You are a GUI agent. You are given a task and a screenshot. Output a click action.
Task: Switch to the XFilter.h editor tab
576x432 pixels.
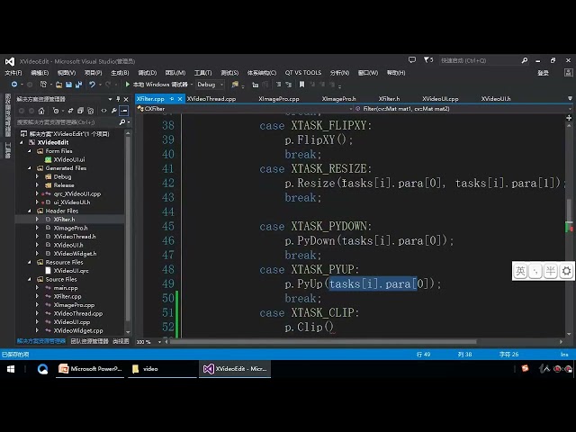click(389, 99)
